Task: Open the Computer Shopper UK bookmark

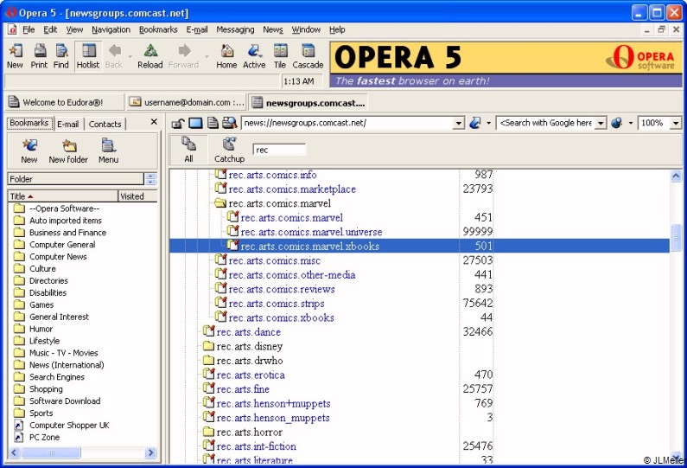Action: (x=61, y=425)
